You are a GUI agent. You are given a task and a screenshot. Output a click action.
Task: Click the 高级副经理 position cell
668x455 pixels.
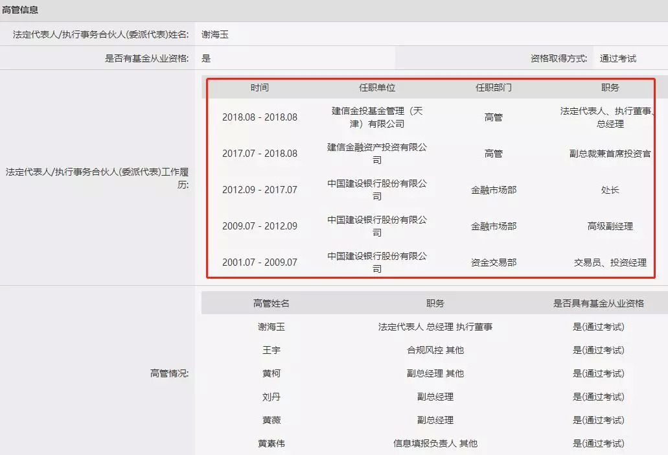point(610,226)
